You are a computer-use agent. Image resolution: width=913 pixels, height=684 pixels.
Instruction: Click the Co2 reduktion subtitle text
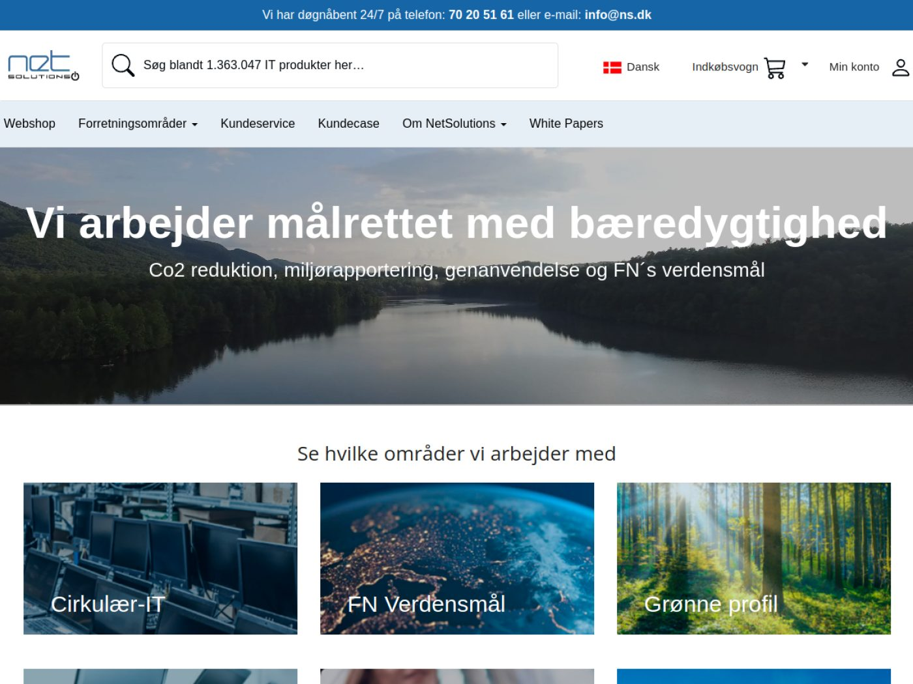pos(456,270)
